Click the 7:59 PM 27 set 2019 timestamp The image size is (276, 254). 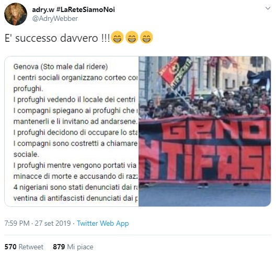pos(38,223)
